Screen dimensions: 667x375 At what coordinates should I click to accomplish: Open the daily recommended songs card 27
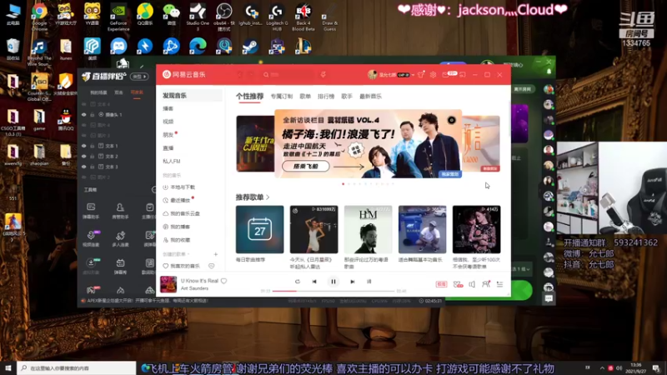pos(259,230)
